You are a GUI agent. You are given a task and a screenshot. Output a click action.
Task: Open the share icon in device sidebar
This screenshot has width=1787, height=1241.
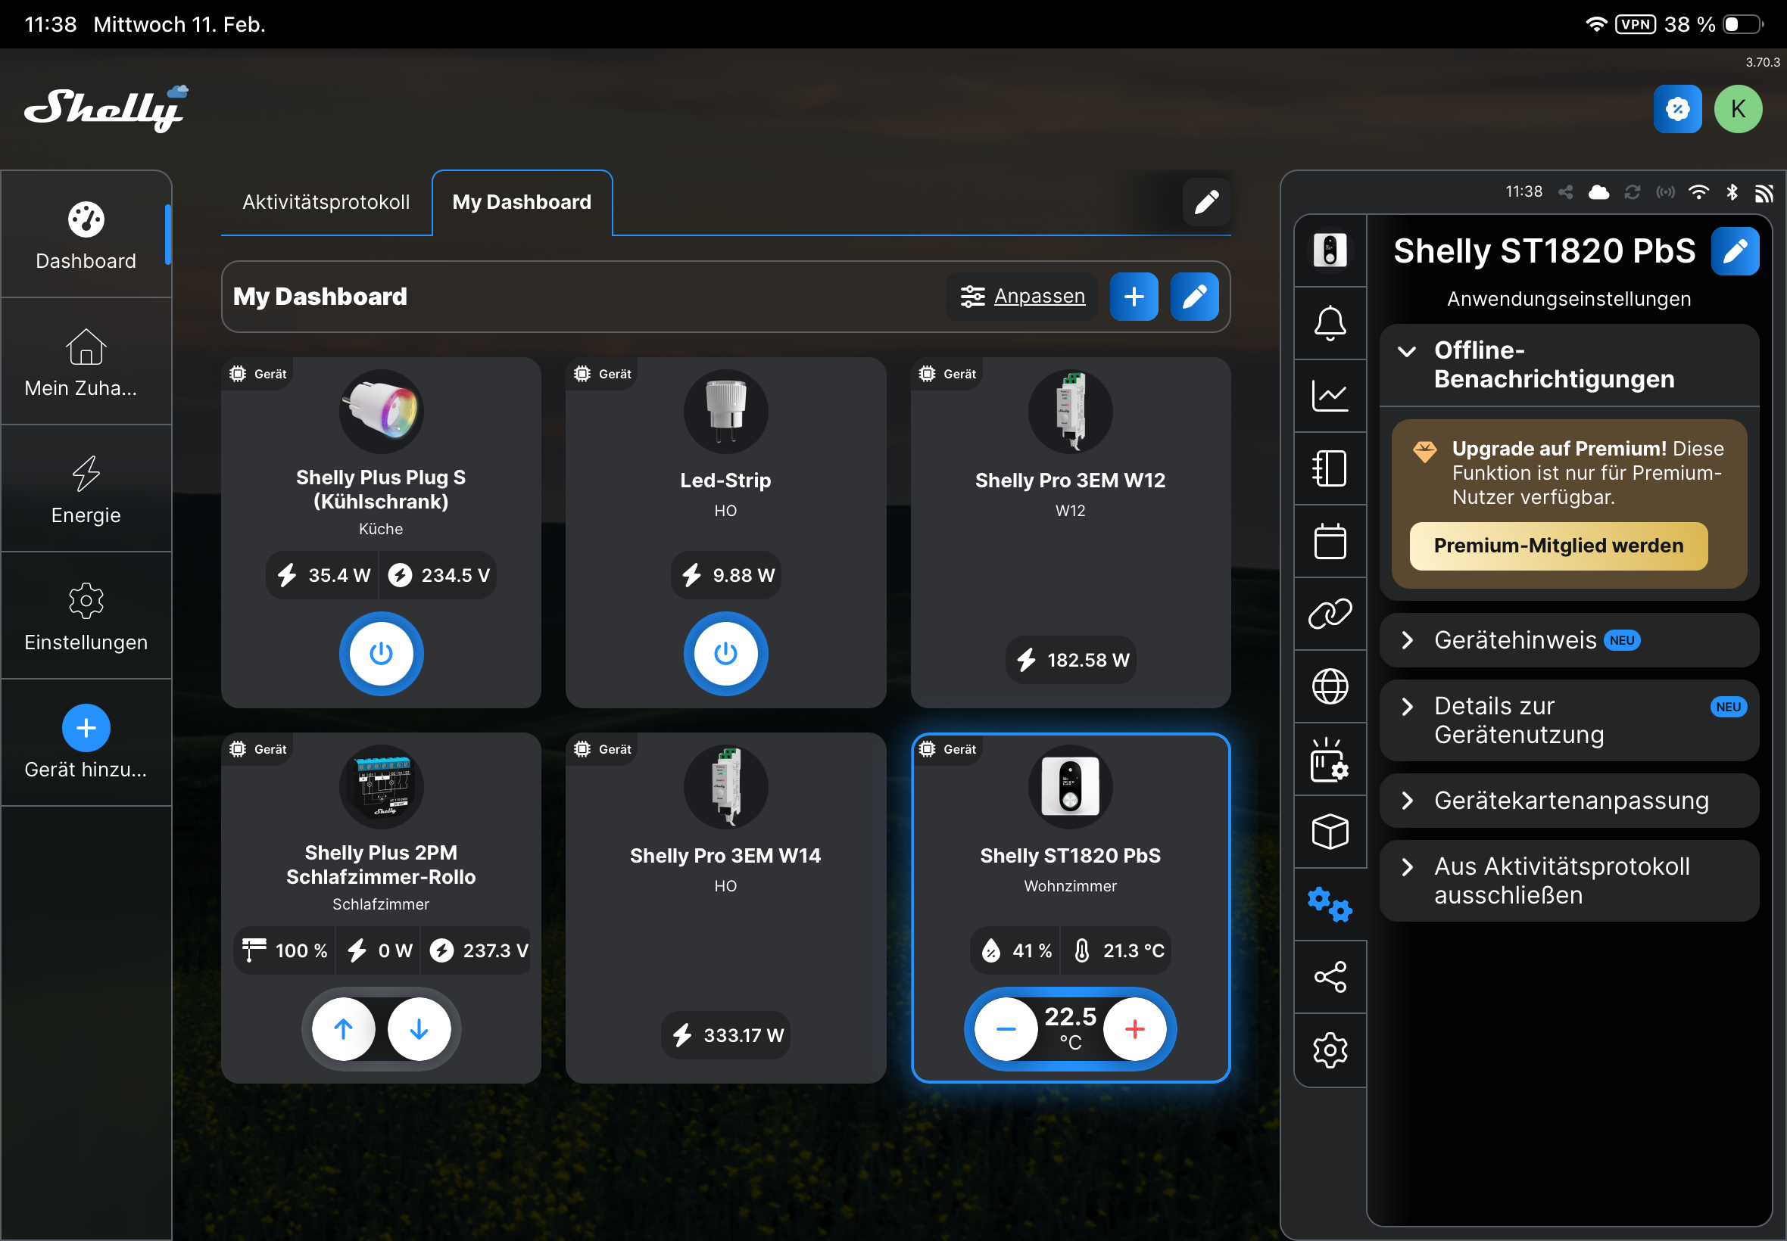[x=1330, y=978]
